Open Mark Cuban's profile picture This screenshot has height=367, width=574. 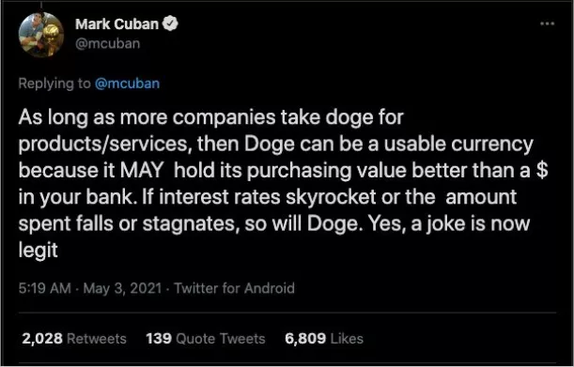41,35
